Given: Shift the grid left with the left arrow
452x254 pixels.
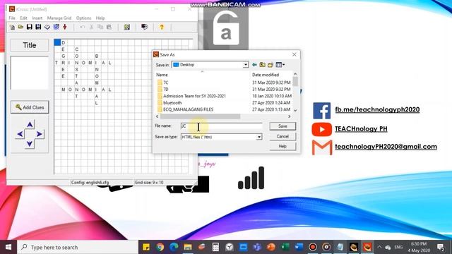Looking at the screenshot, I should click(x=20, y=134).
